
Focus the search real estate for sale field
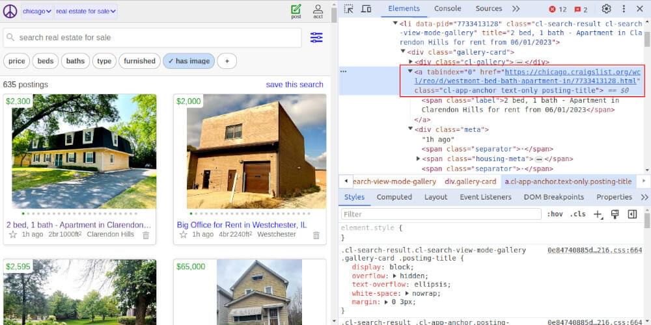(152, 38)
